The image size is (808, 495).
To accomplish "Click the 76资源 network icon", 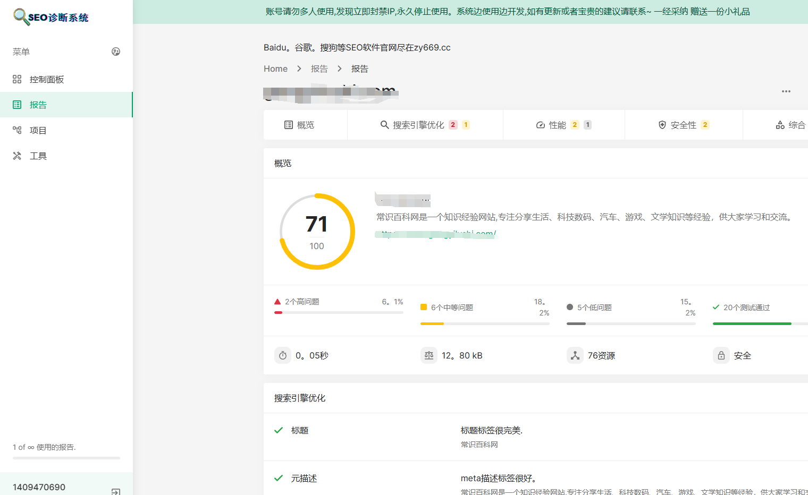I will point(575,355).
